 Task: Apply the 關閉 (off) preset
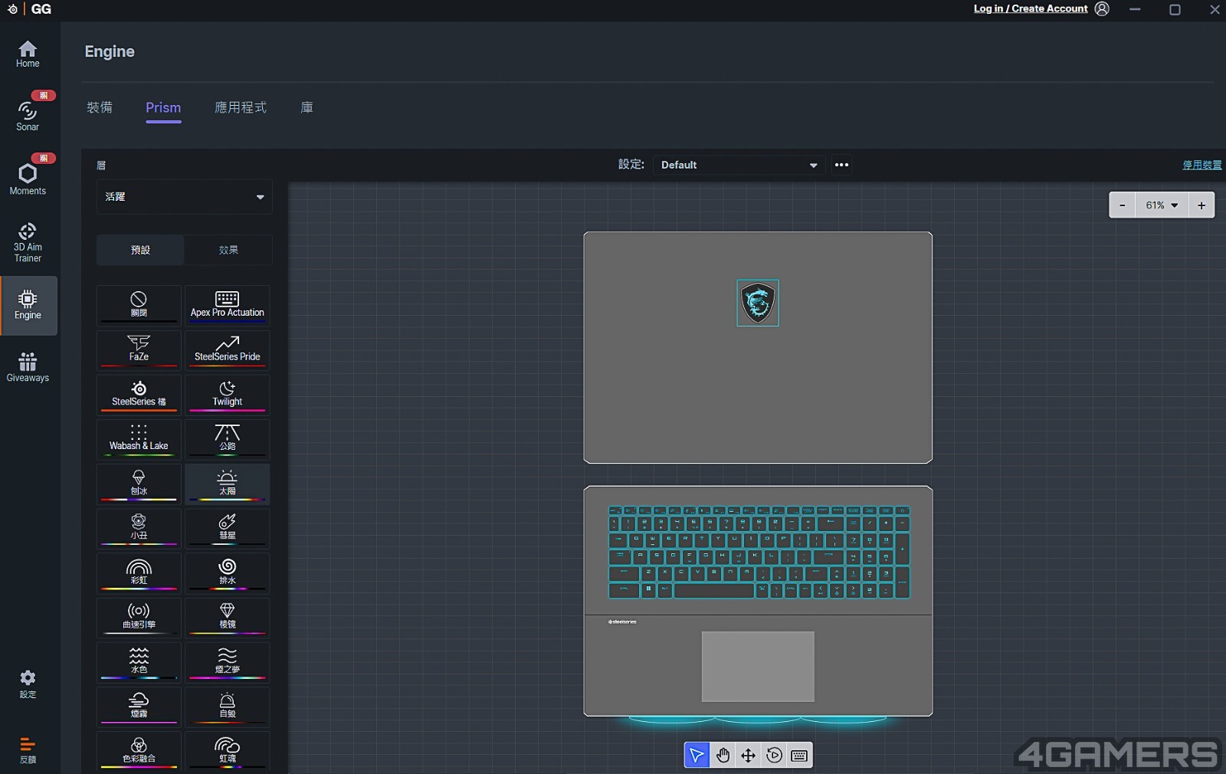[139, 305]
